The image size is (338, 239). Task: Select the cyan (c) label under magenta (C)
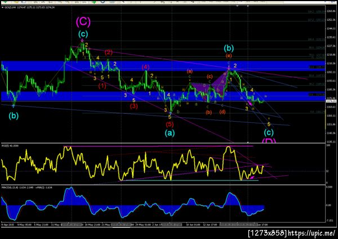pyautogui.click(x=83, y=34)
